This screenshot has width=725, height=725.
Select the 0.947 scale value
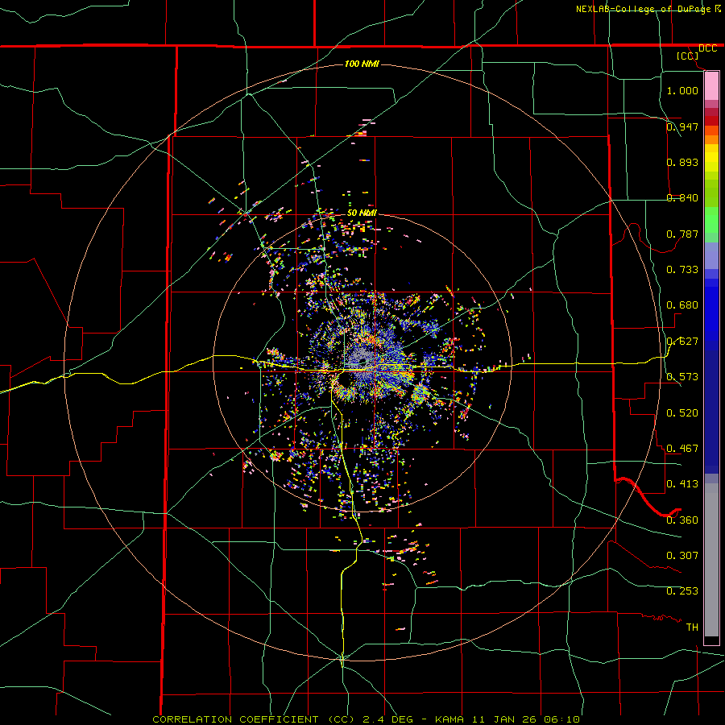pos(682,126)
